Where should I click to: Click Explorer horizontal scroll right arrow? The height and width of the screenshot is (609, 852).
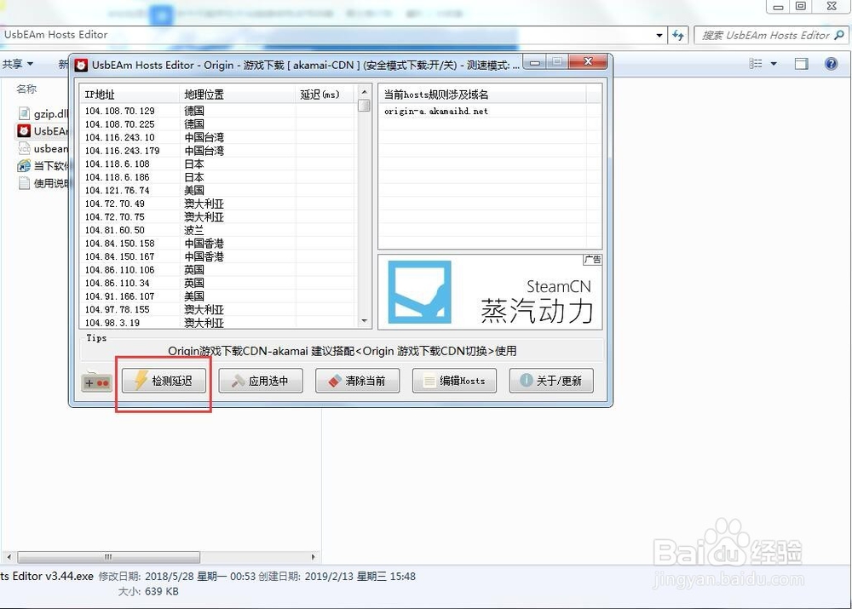[313, 557]
